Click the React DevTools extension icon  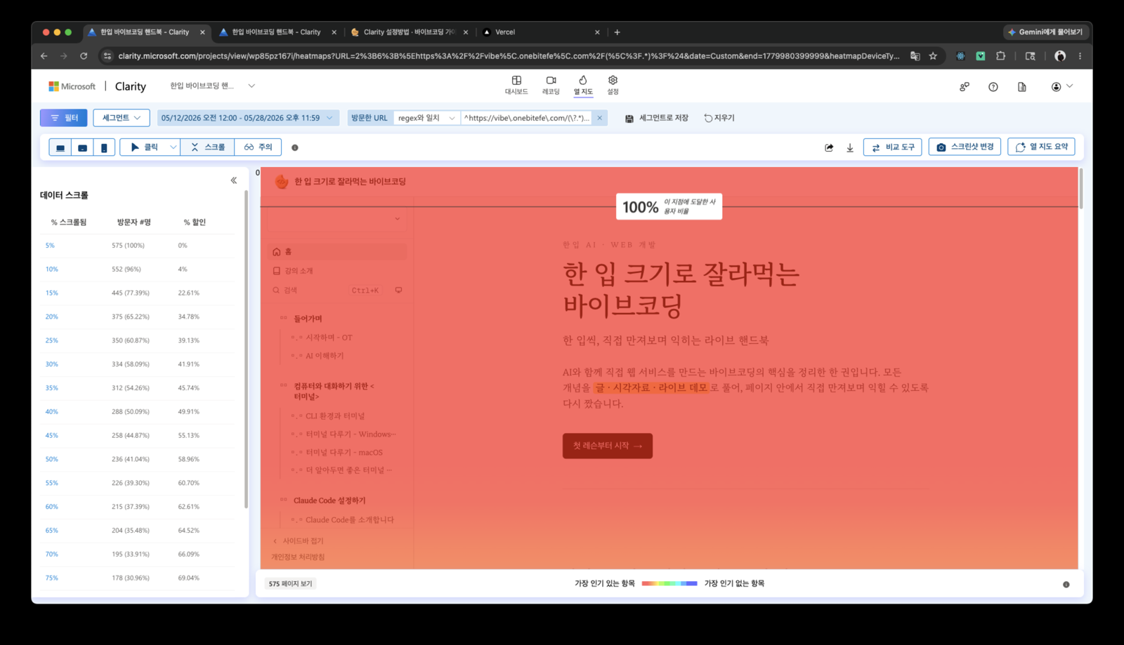(x=960, y=56)
